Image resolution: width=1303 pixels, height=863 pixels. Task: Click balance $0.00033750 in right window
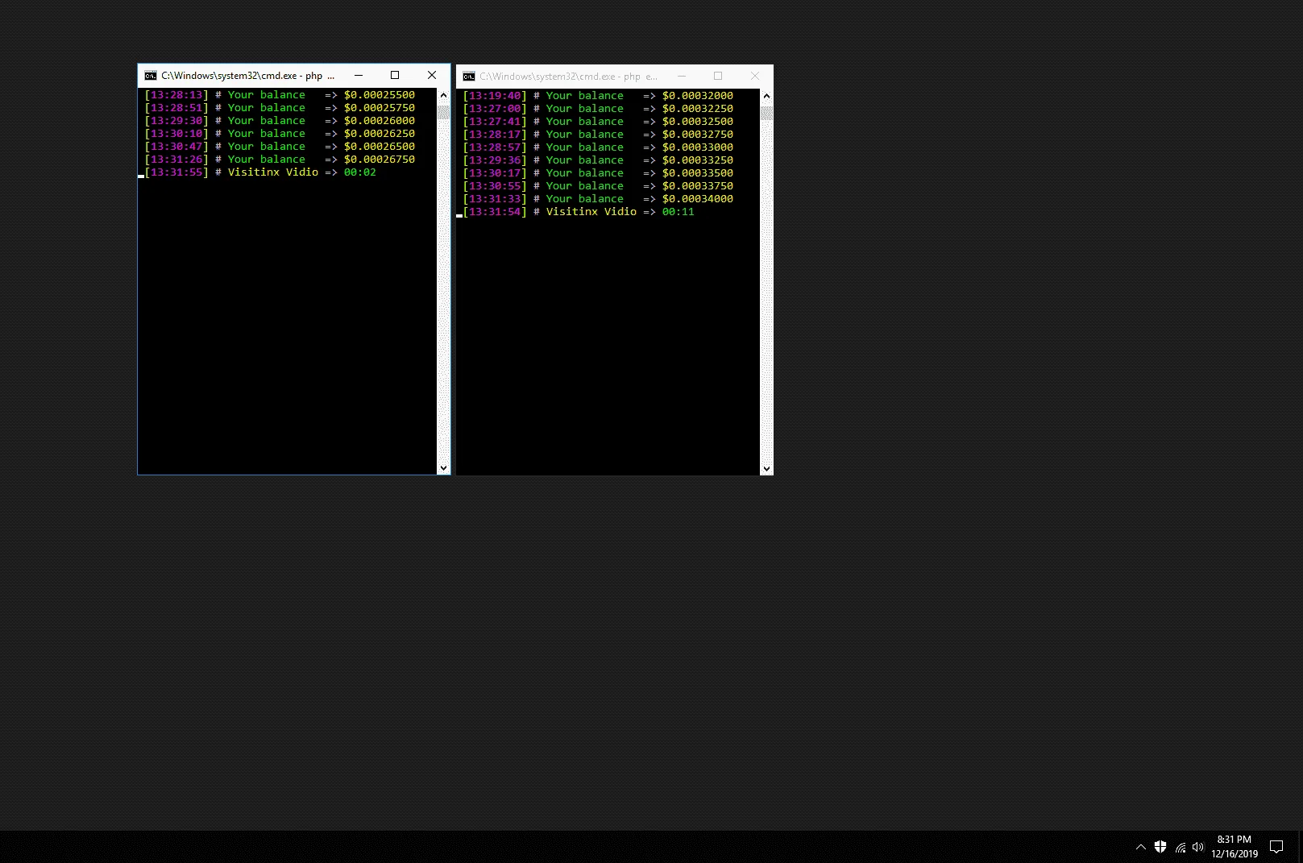point(698,186)
